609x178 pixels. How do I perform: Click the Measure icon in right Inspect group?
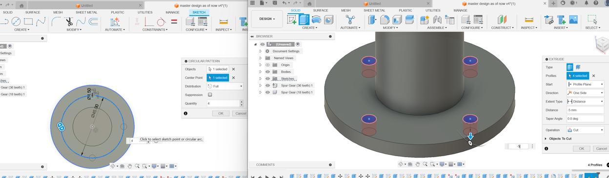tap(529, 20)
